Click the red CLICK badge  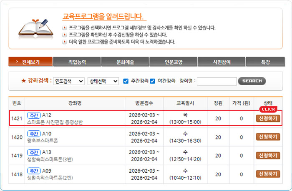click(x=268, y=109)
